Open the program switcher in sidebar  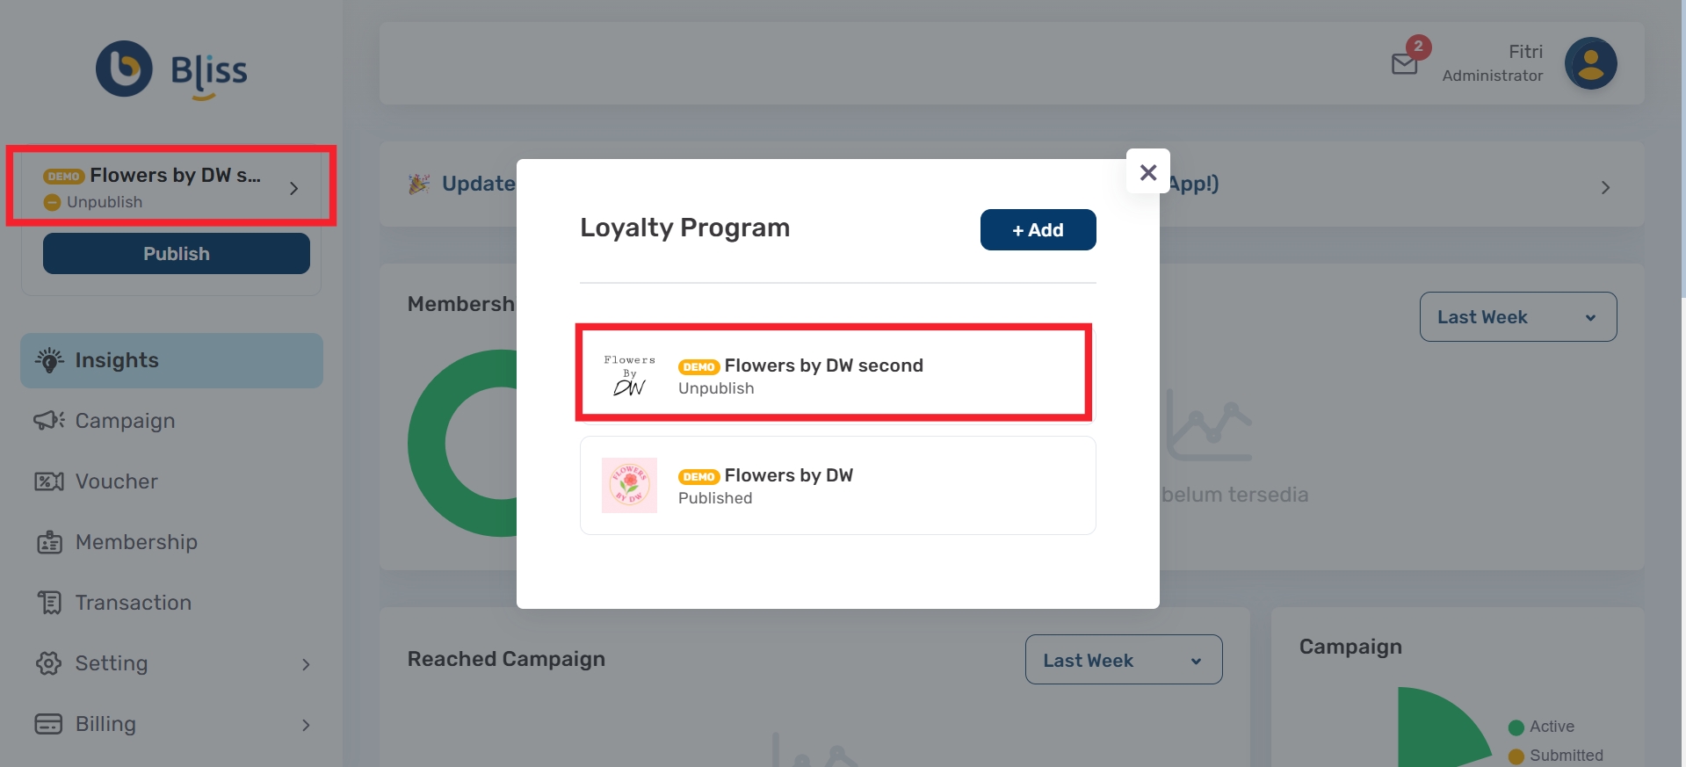171,186
